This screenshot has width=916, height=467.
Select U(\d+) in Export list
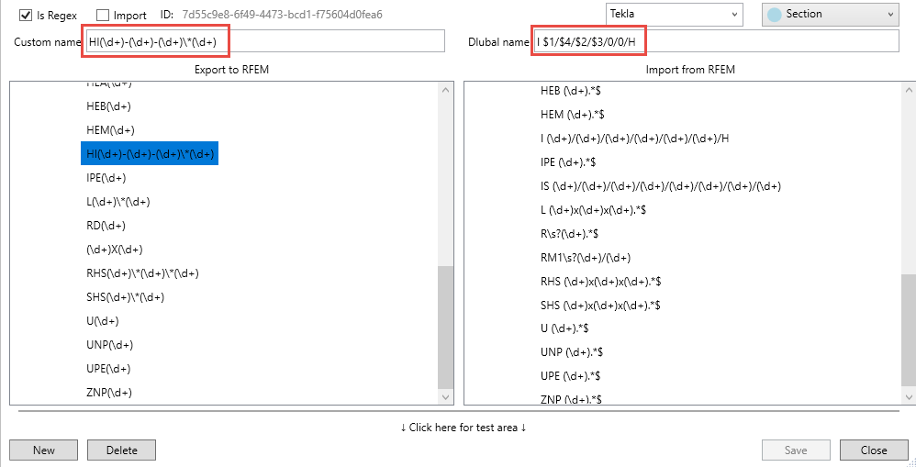pos(102,321)
